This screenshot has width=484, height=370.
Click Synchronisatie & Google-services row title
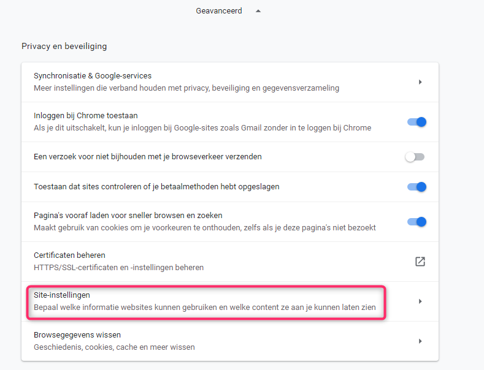click(93, 75)
